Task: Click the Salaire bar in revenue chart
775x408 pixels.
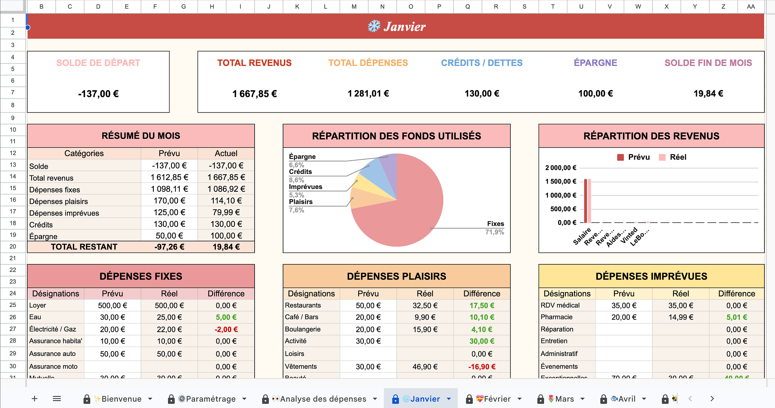Action: 585,201
